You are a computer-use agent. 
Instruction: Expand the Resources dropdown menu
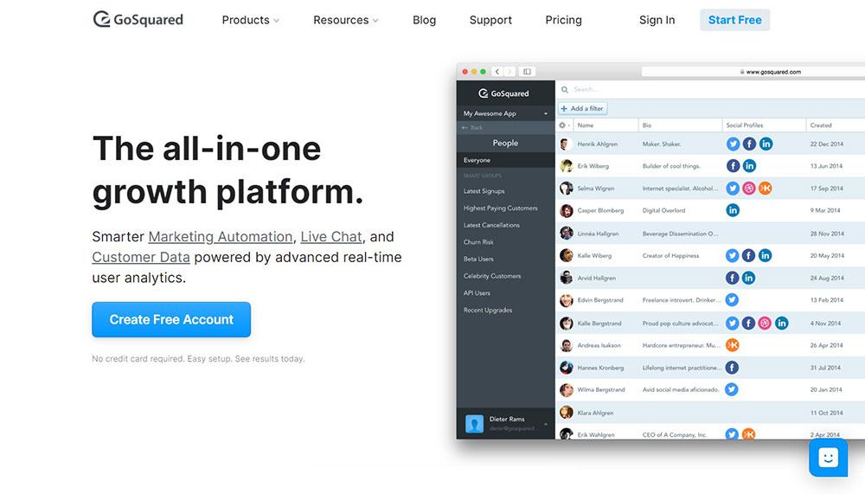pos(346,20)
